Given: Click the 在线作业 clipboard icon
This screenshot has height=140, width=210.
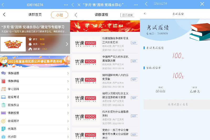Looking at the screenshot, I should point(3,105).
